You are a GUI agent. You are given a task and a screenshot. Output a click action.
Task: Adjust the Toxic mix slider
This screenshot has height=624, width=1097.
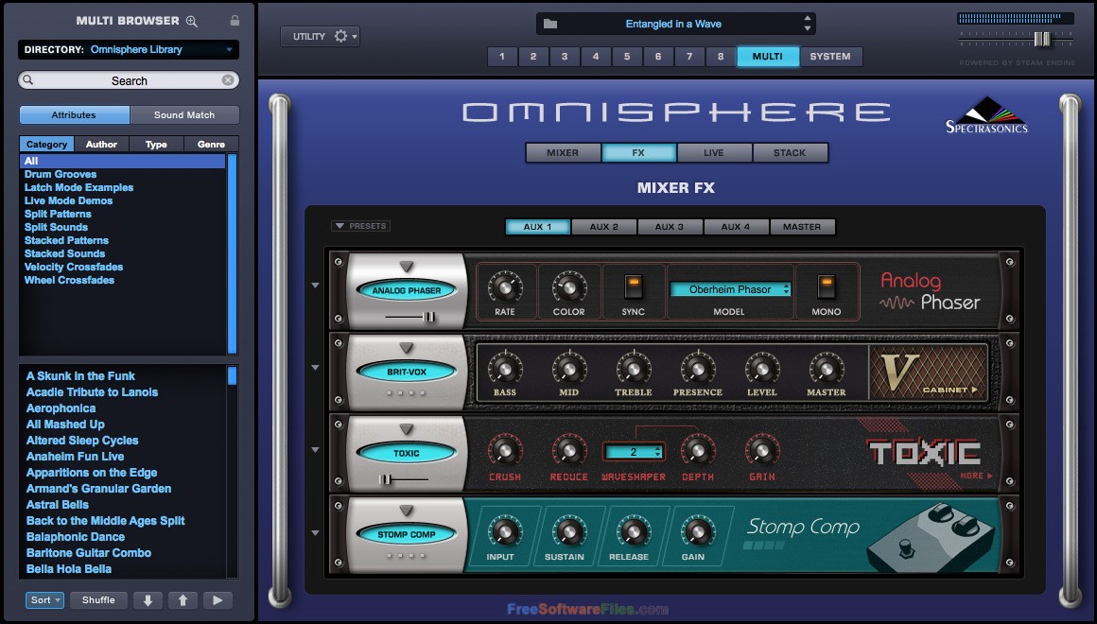[x=385, y=479]
